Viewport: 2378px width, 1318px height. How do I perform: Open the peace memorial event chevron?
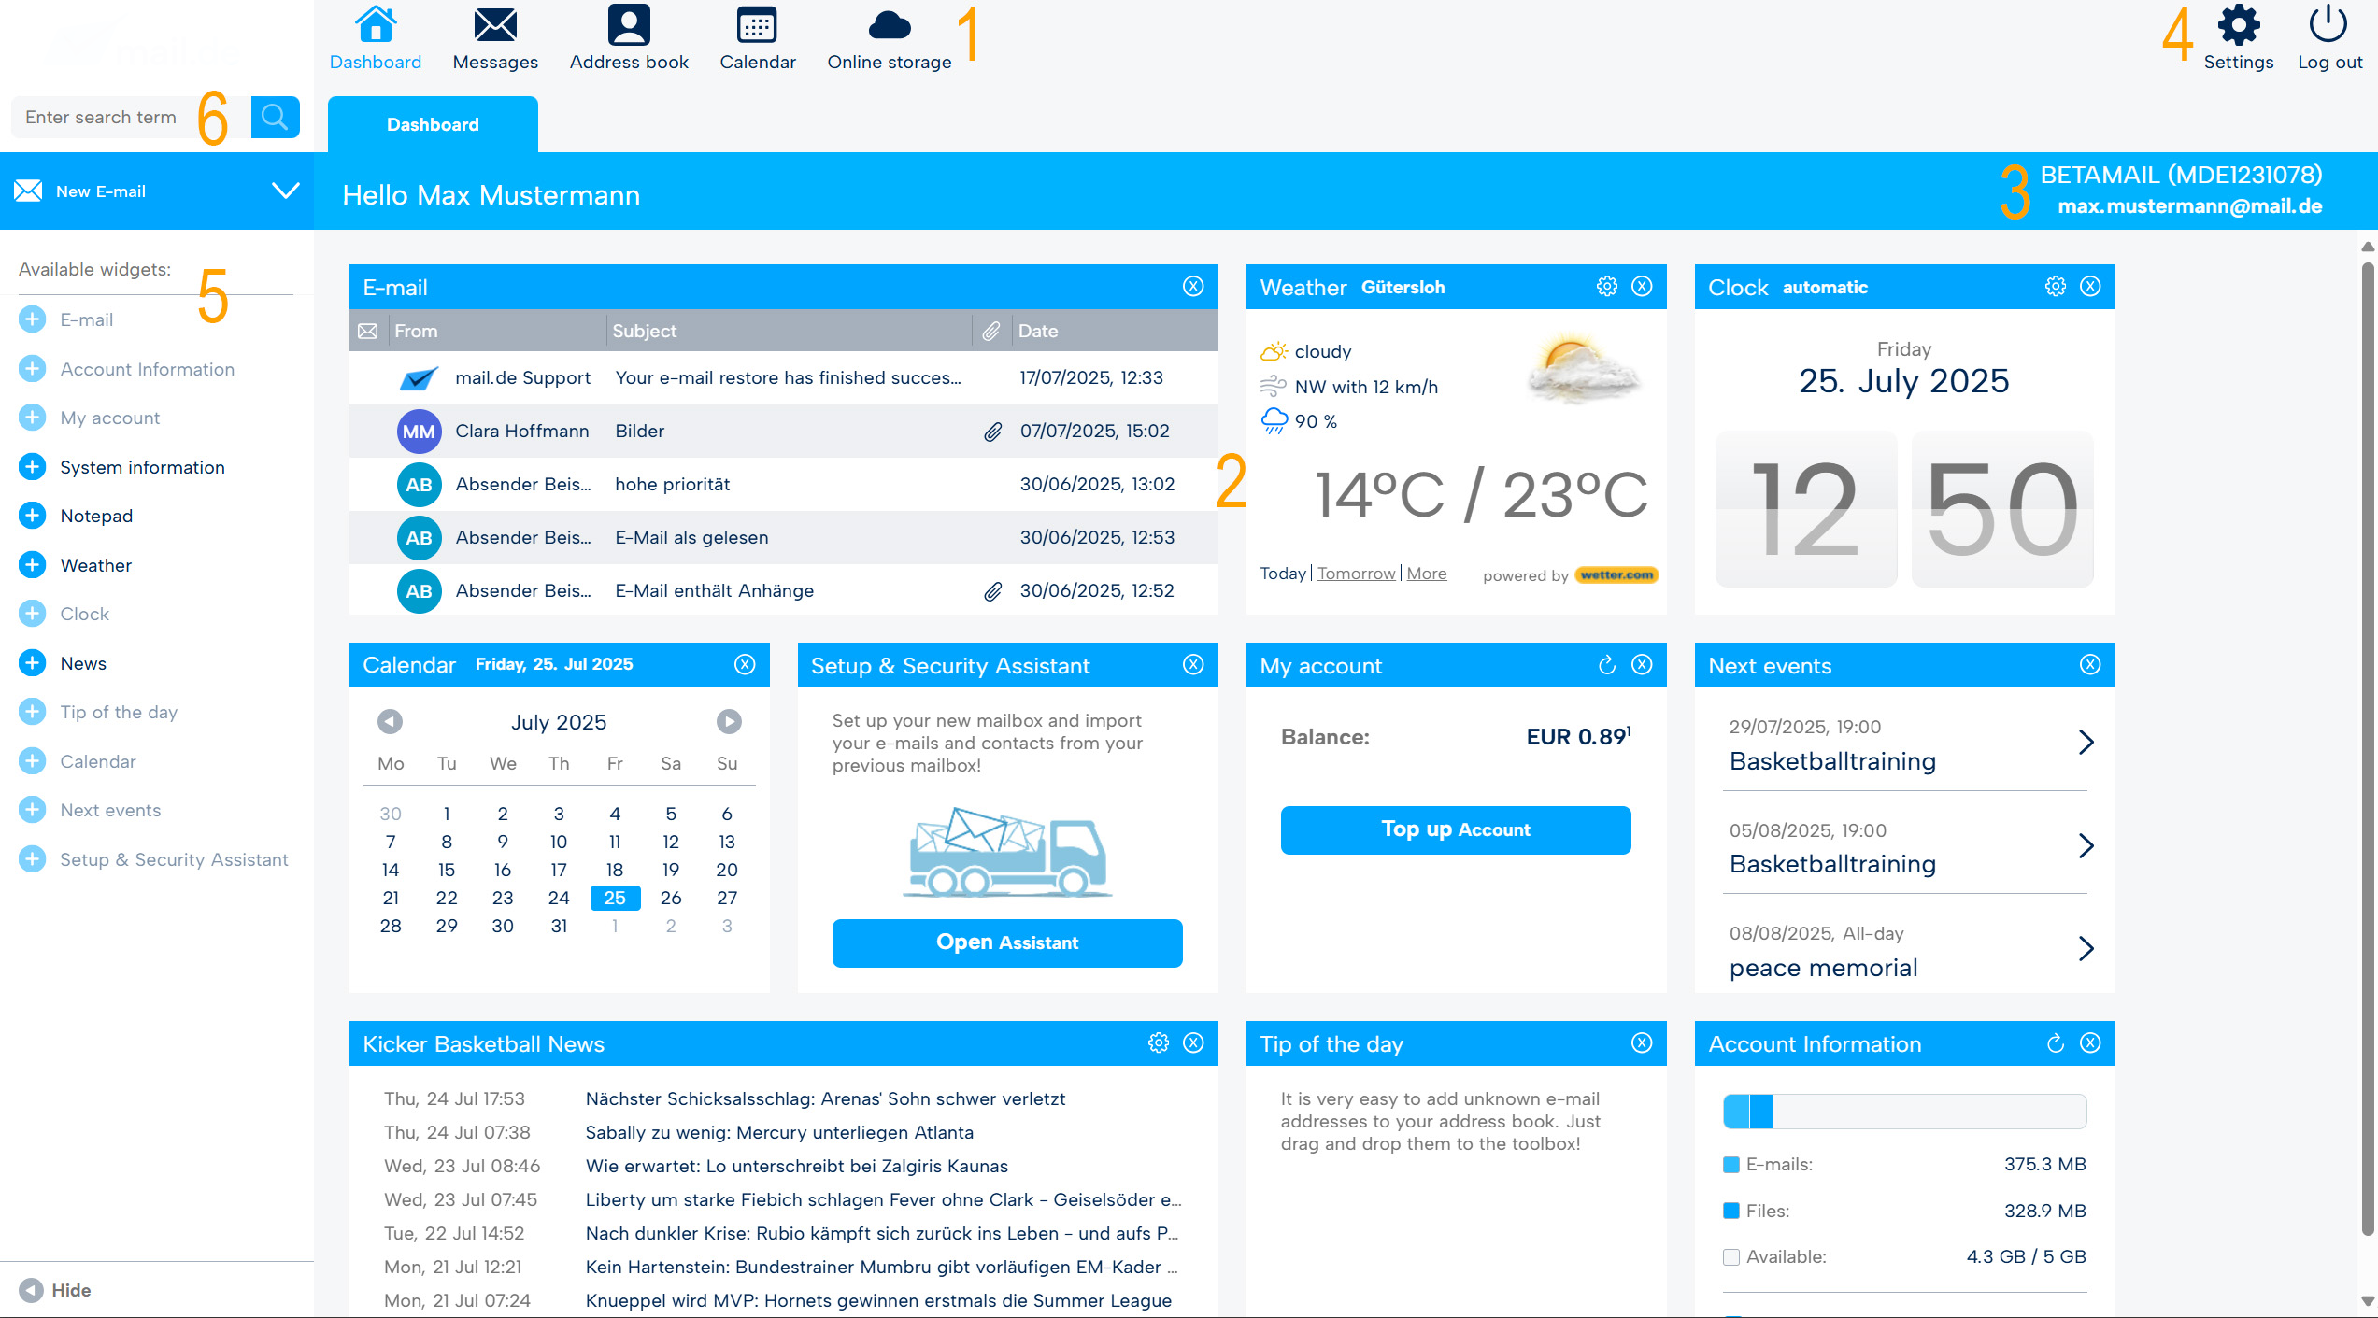(2086, 949)
